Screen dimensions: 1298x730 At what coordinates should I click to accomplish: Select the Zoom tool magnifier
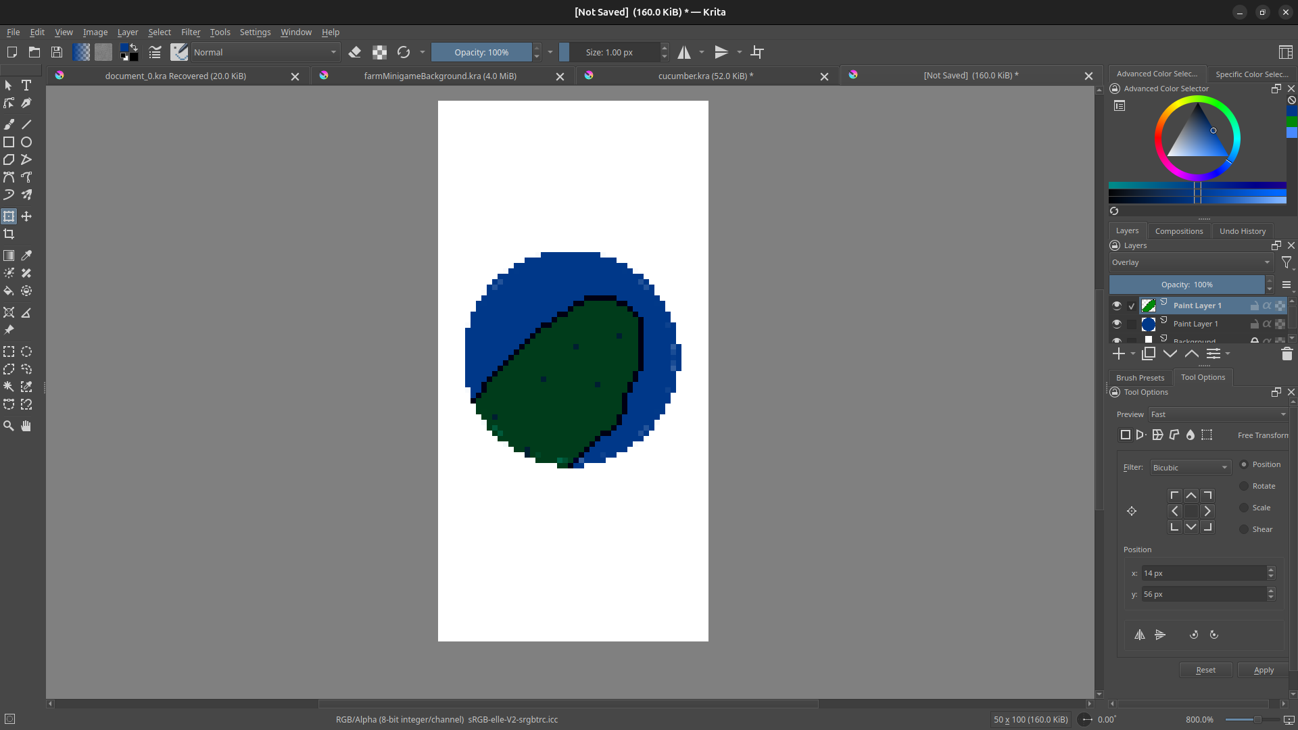9,426
